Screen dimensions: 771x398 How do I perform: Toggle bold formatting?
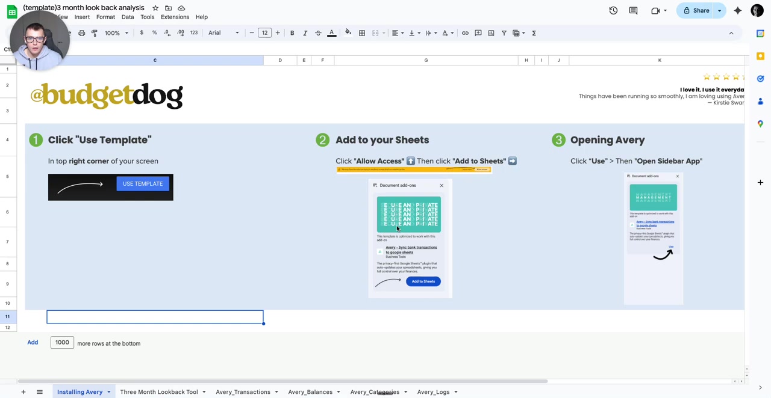coord(292,32)
